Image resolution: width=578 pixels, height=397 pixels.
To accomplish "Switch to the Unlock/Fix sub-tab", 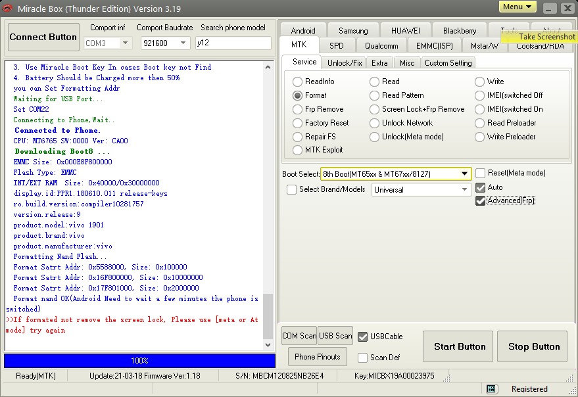I will [345, 63].
